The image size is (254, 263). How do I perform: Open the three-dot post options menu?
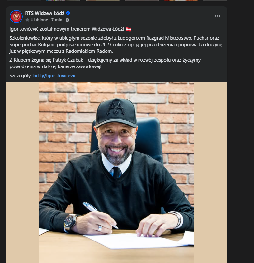click(x=218, y=16)
